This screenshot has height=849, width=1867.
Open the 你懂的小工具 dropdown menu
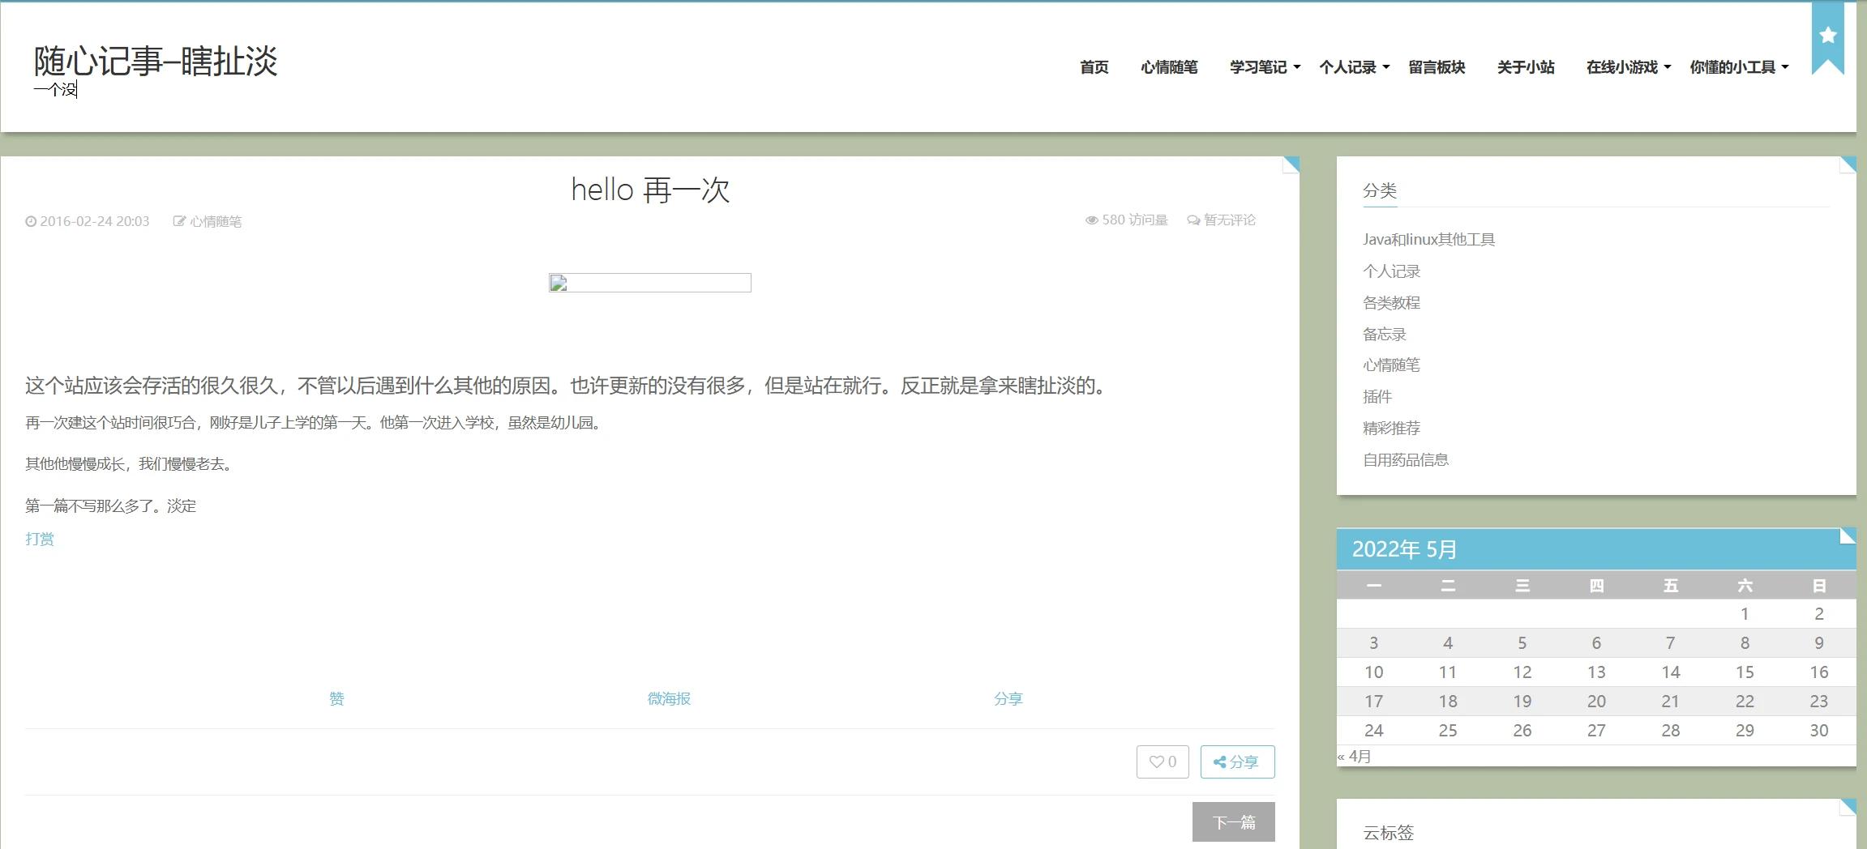point(1738,67)
